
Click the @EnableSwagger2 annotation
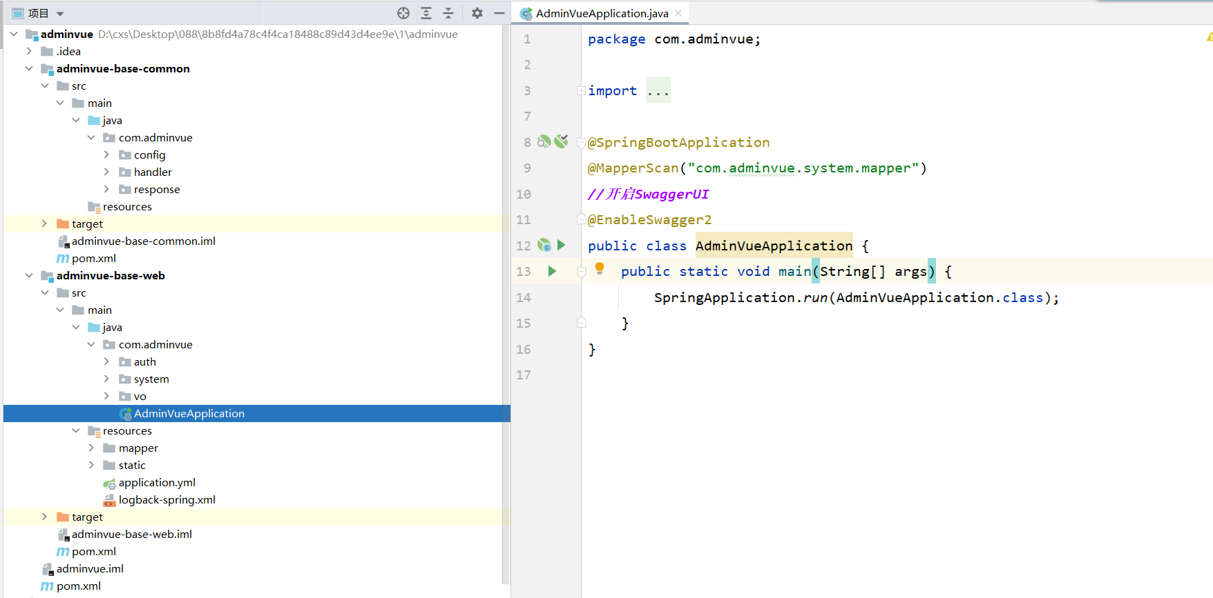(649, 219)
